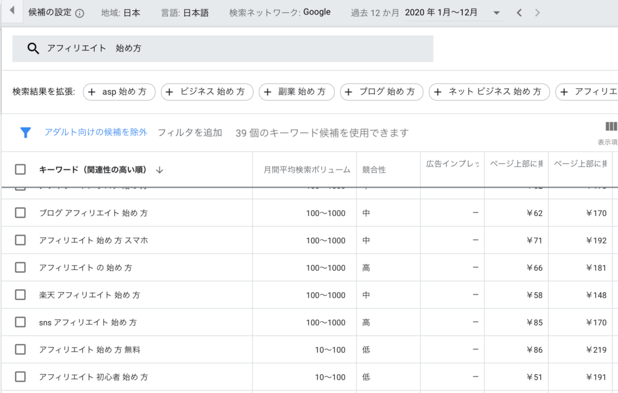
Task: Click アダルト向けの候補を除外 filter link
Action: click(96, 132)
